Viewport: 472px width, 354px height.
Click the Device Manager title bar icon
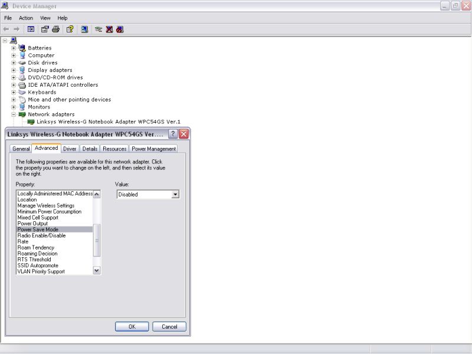click(x=5, y=6)
